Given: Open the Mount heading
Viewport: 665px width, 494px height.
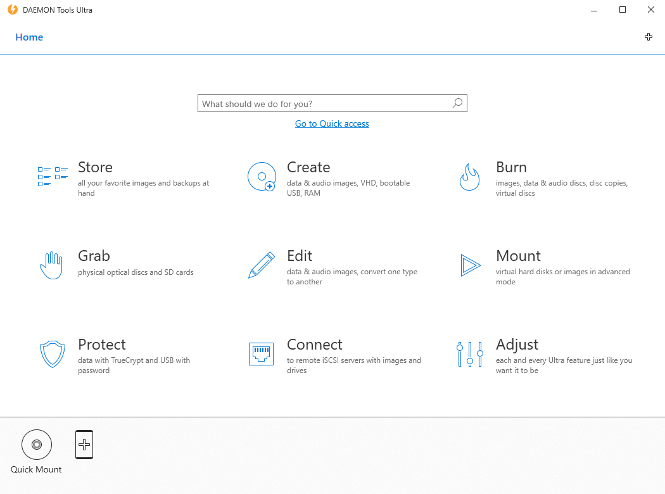Looking at the screenshot, I should 518,256.
